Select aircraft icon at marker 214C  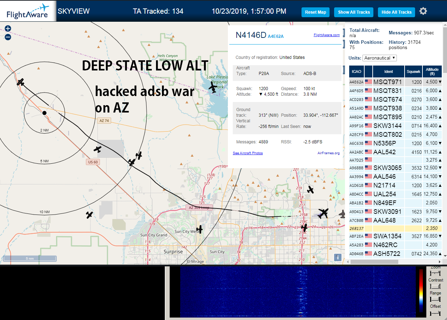tap(304, 228)
